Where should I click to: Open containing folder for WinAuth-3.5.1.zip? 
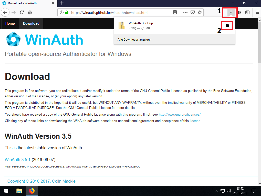click(227, 25)
